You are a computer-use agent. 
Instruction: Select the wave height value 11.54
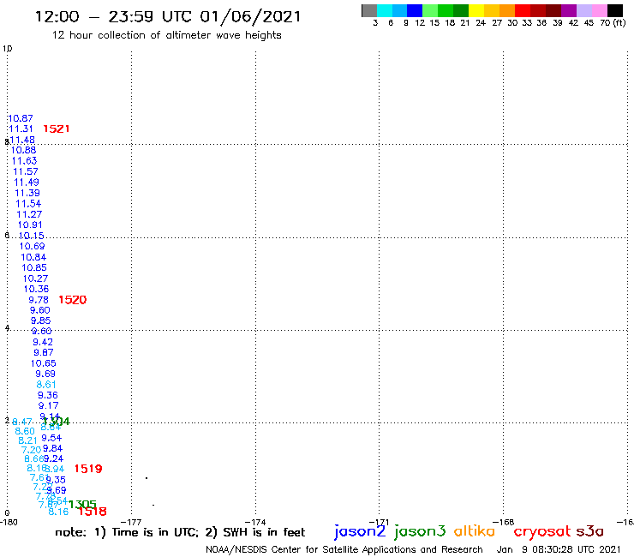[x=28, y=204]
